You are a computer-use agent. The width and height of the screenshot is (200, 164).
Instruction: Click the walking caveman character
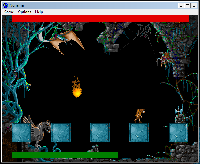tap(140, 115)
